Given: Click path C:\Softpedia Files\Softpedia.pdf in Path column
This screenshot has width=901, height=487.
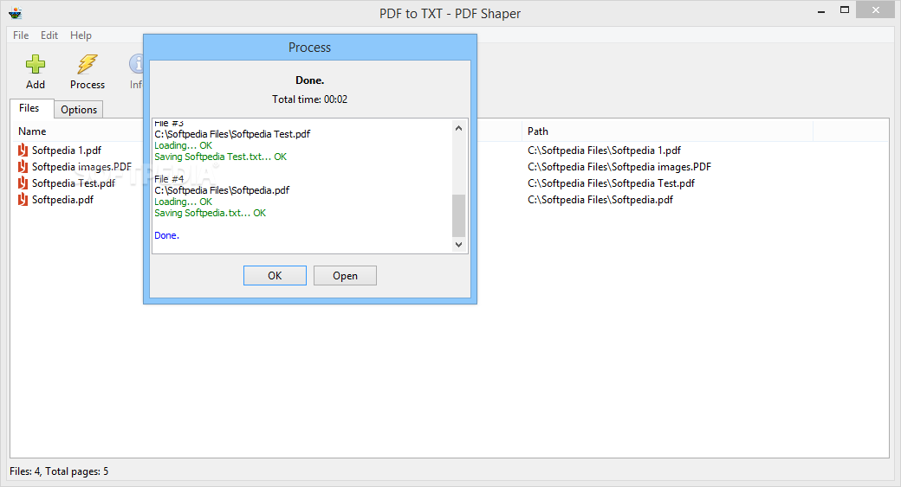Looking at the screenshot, I should (x=600, y=200).
